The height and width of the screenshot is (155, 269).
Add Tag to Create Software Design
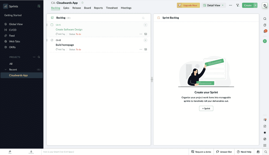(x=60, y=34)
